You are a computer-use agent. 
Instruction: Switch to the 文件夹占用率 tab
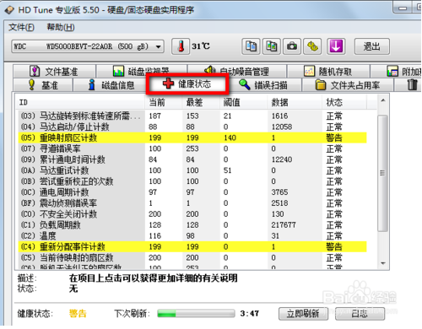coord(348,85)
